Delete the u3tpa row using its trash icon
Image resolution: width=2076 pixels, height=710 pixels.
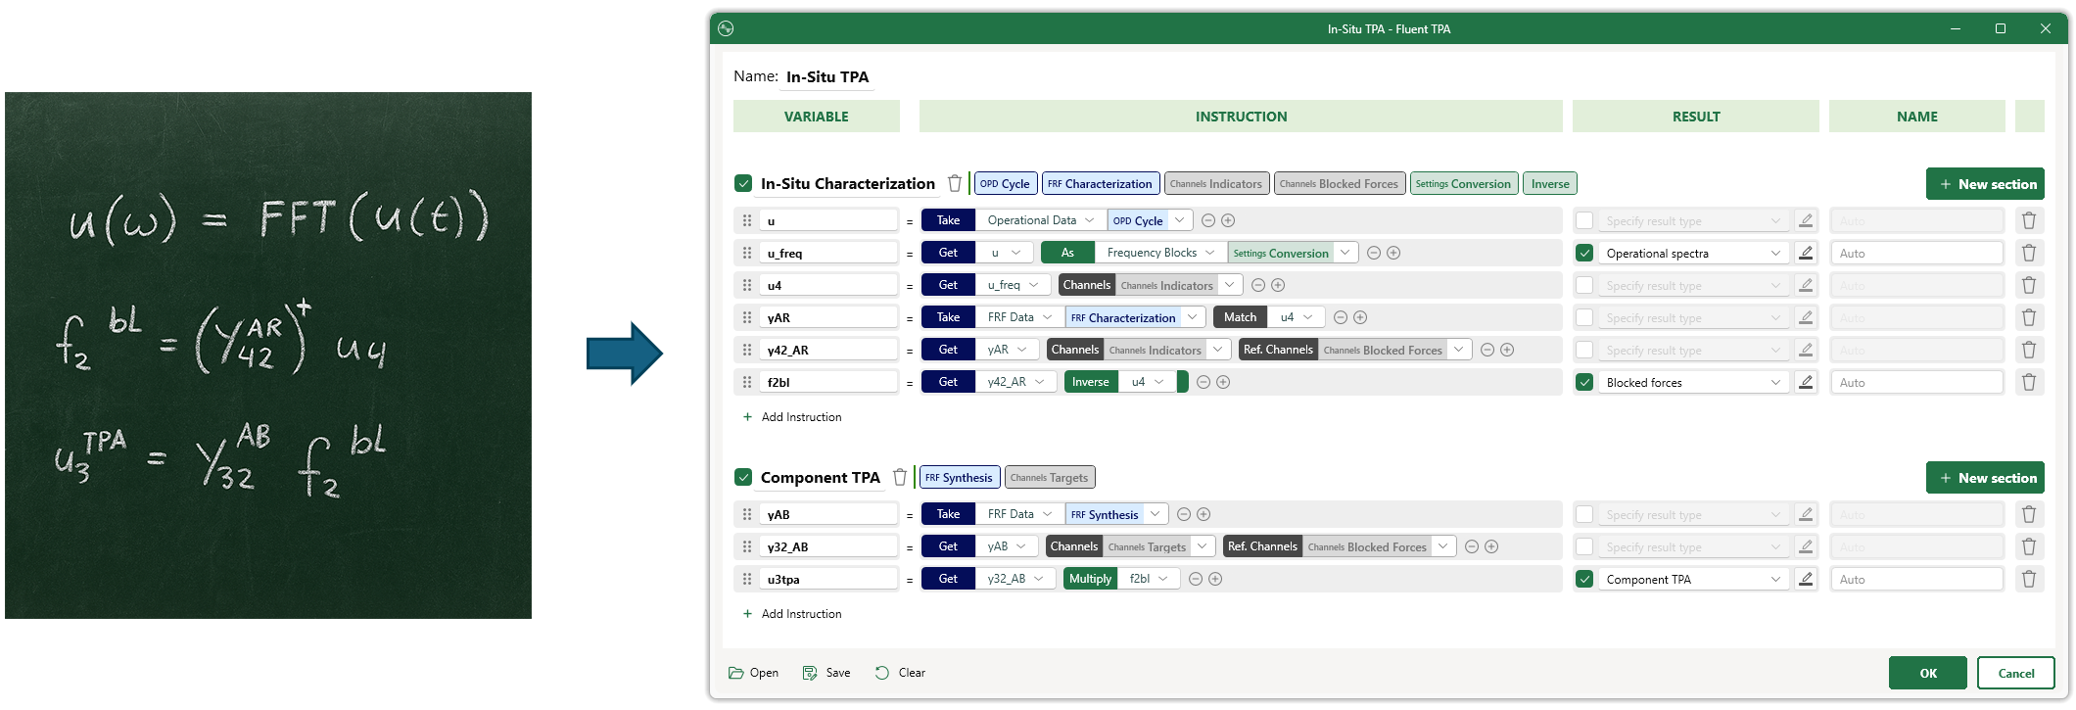pos(2029,579)
